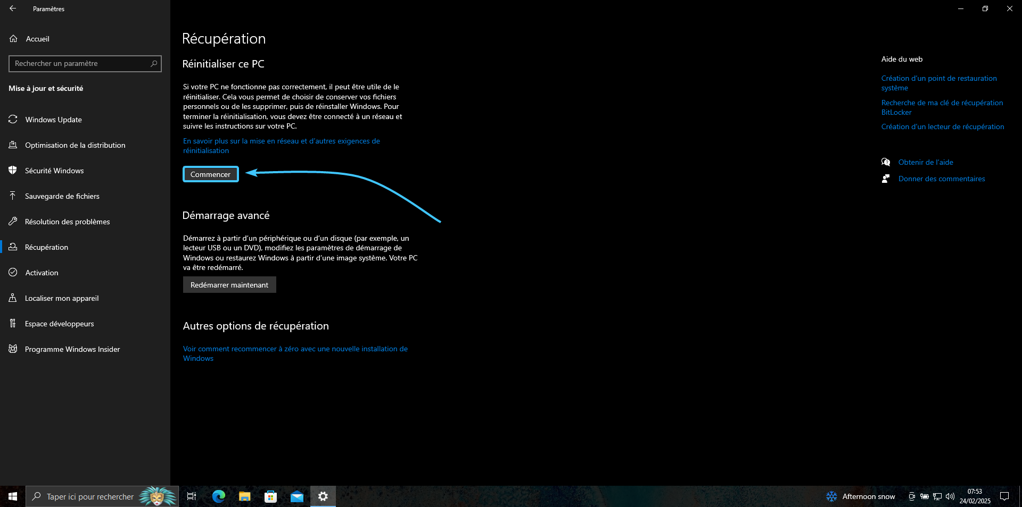The height and width of the screenshot is (507, 1022).
Task: Click the Activation checkmark icon
Action: (13, 273)
